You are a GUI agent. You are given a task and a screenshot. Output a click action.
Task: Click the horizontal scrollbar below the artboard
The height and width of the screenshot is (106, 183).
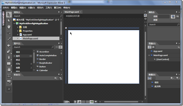pos(121,102)
